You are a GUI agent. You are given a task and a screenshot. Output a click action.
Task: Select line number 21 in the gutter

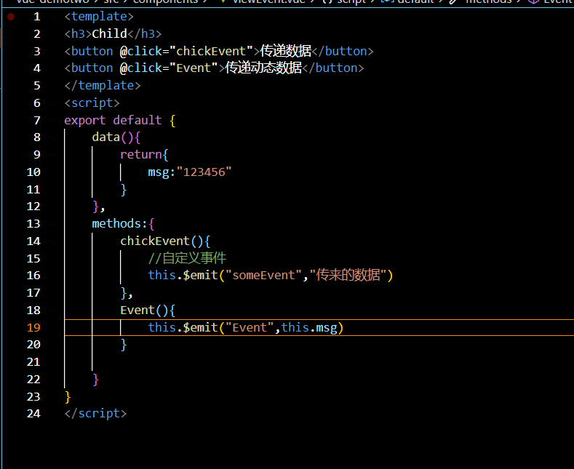coord(33,362)
